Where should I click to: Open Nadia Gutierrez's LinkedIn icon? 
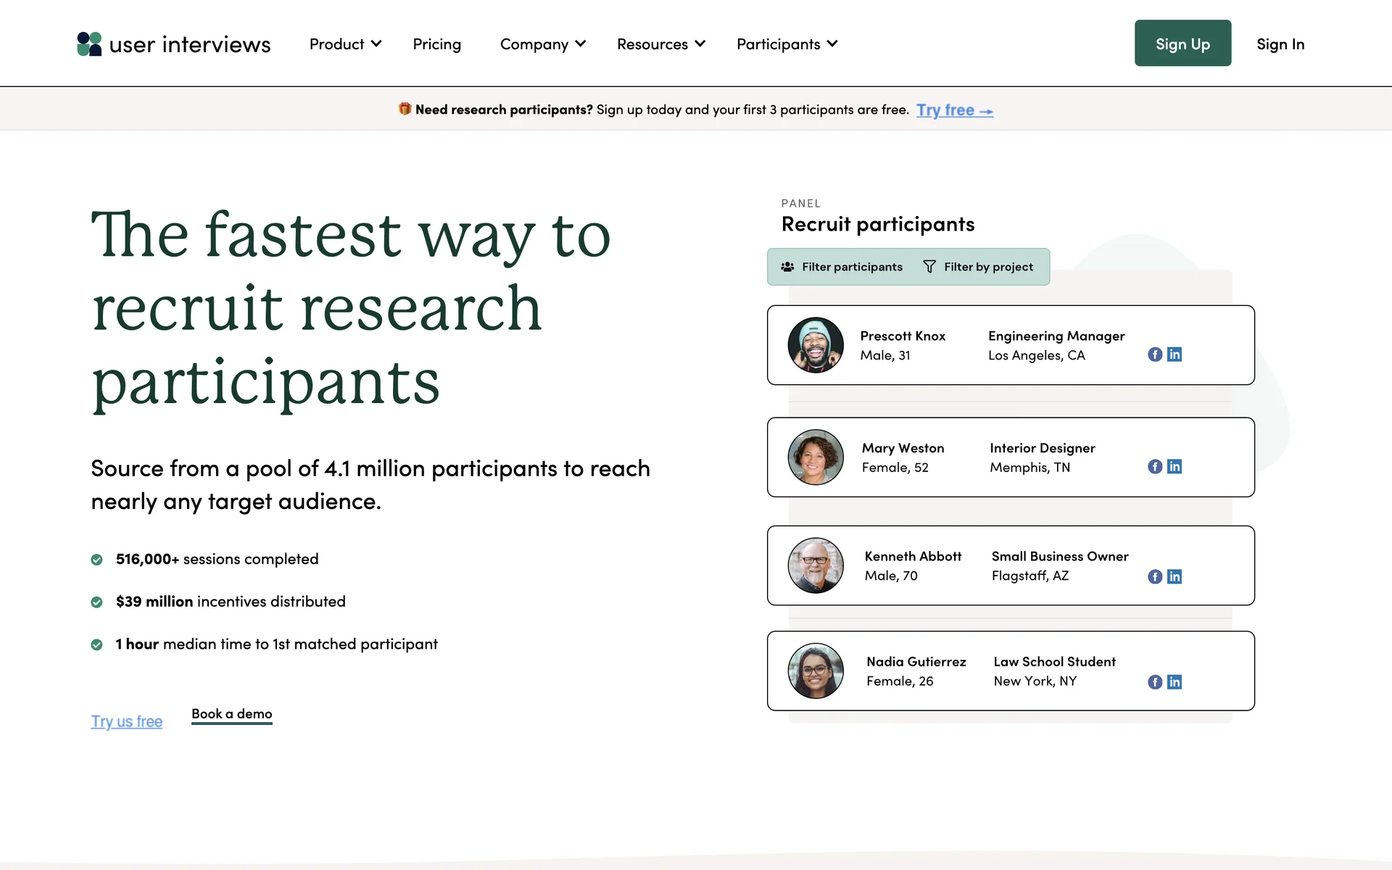coord(1174,682)
